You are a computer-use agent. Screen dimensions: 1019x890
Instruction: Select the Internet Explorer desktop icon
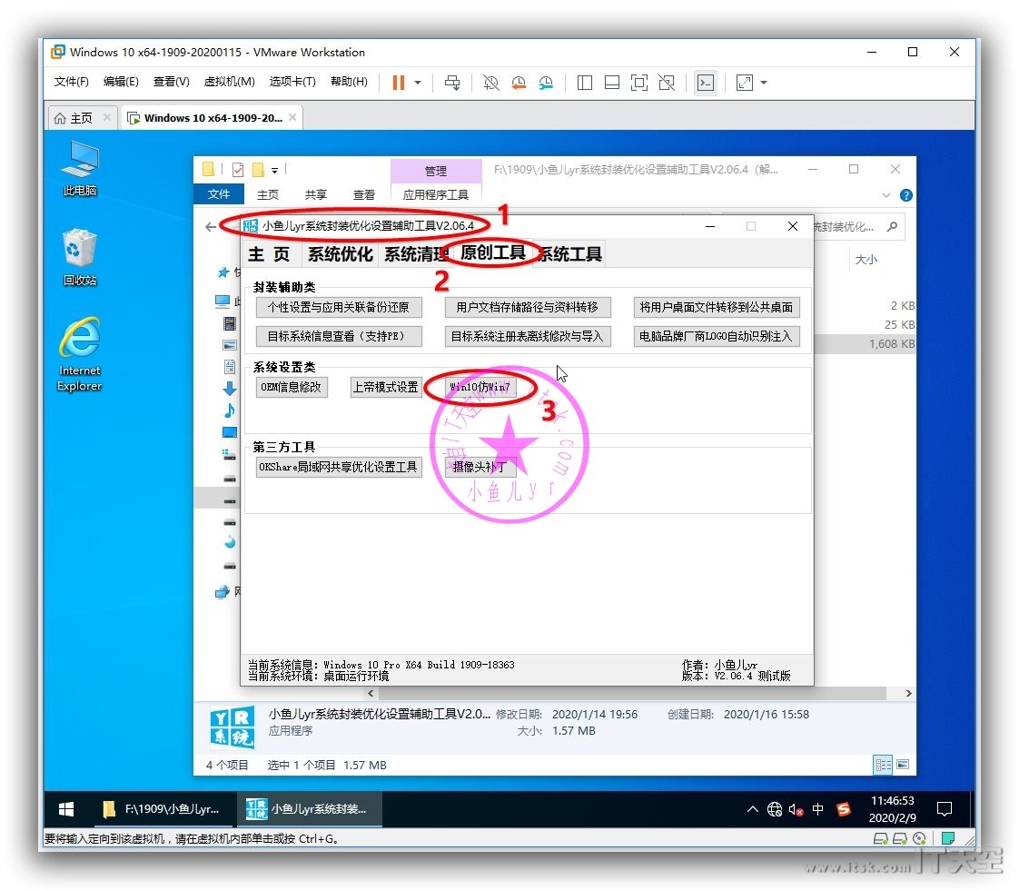point(80,354)
